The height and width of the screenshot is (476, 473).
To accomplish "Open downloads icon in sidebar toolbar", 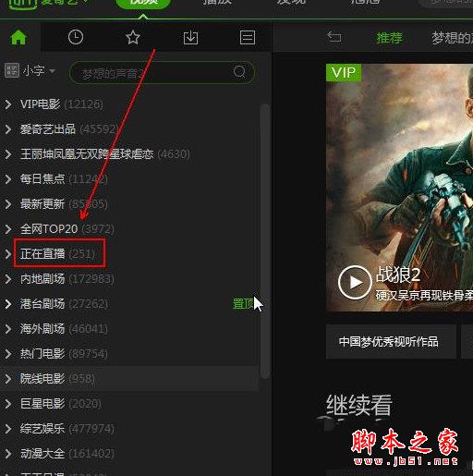I will point(190,38).
